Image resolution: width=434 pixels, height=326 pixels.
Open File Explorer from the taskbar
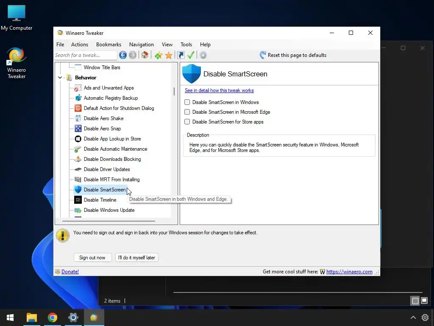tap(31, 318)
